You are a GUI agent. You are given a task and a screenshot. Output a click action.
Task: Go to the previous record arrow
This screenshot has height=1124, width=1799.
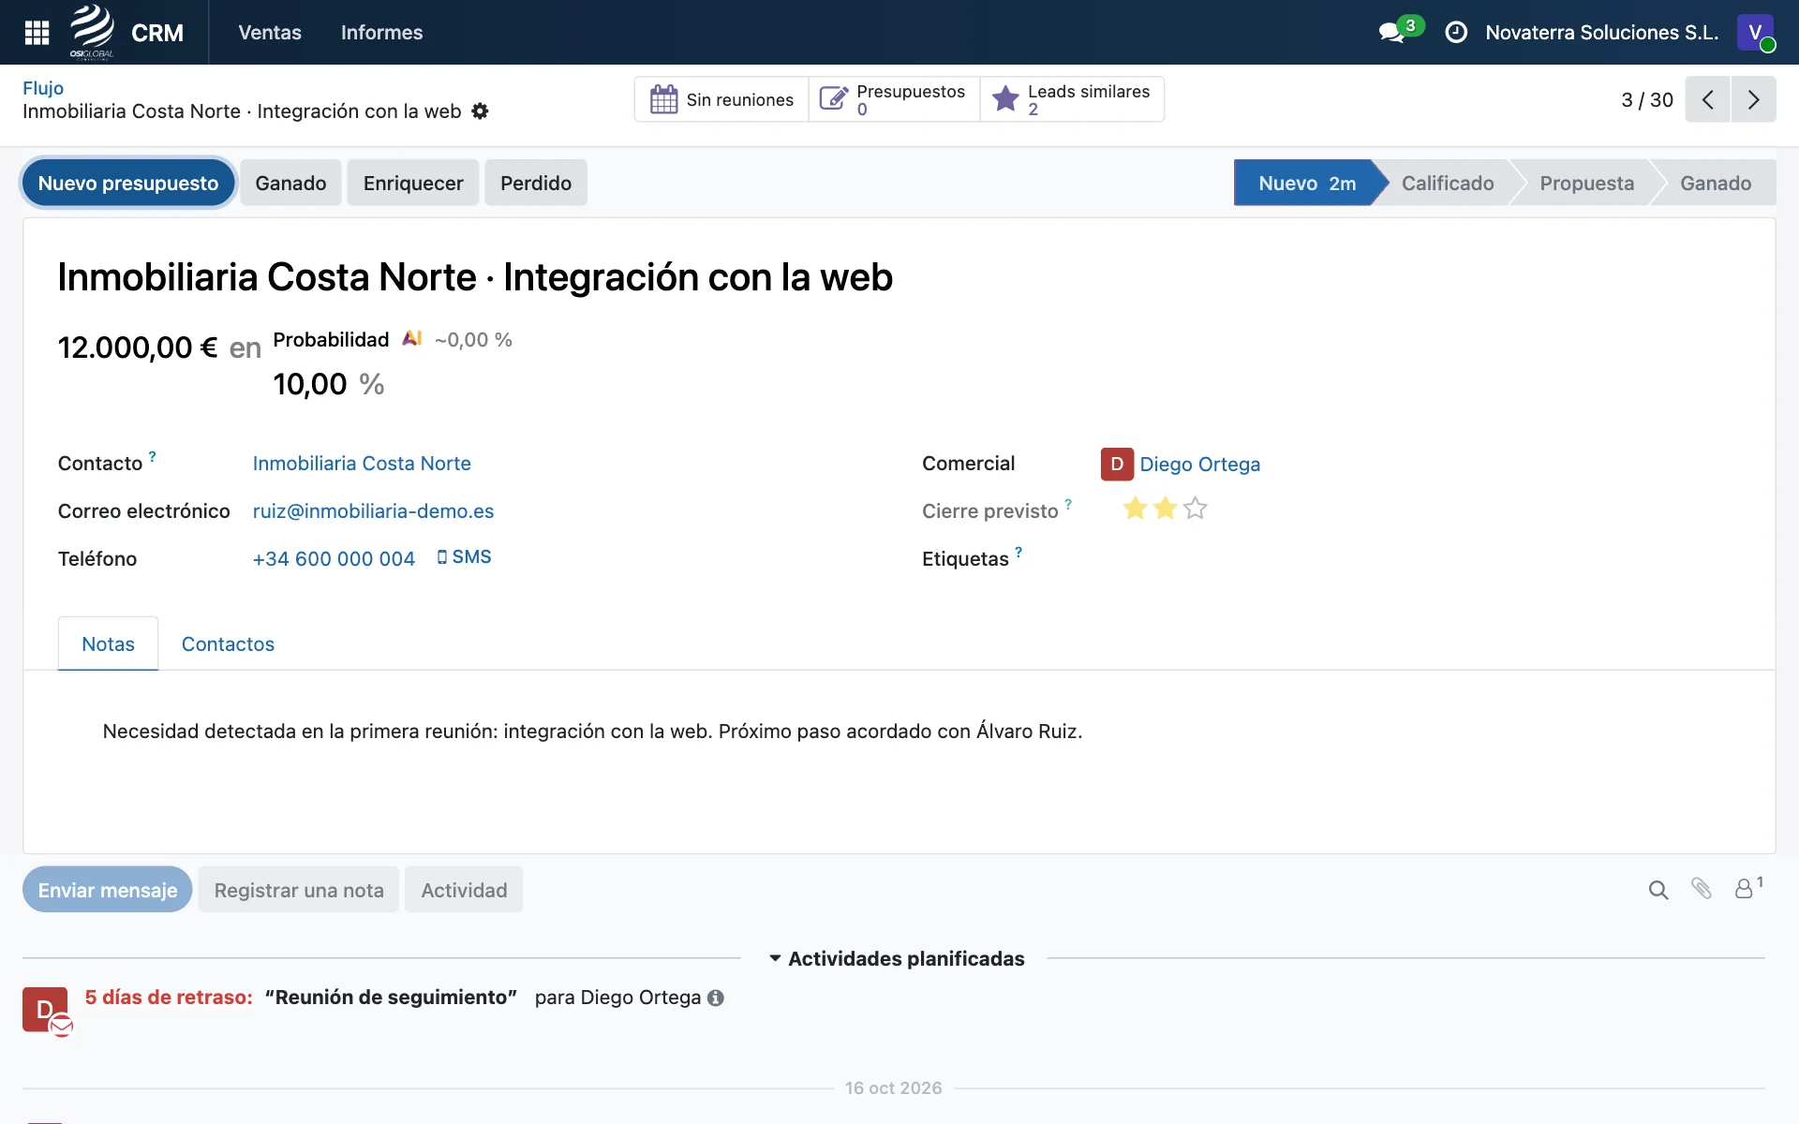tap(1707, 99)
